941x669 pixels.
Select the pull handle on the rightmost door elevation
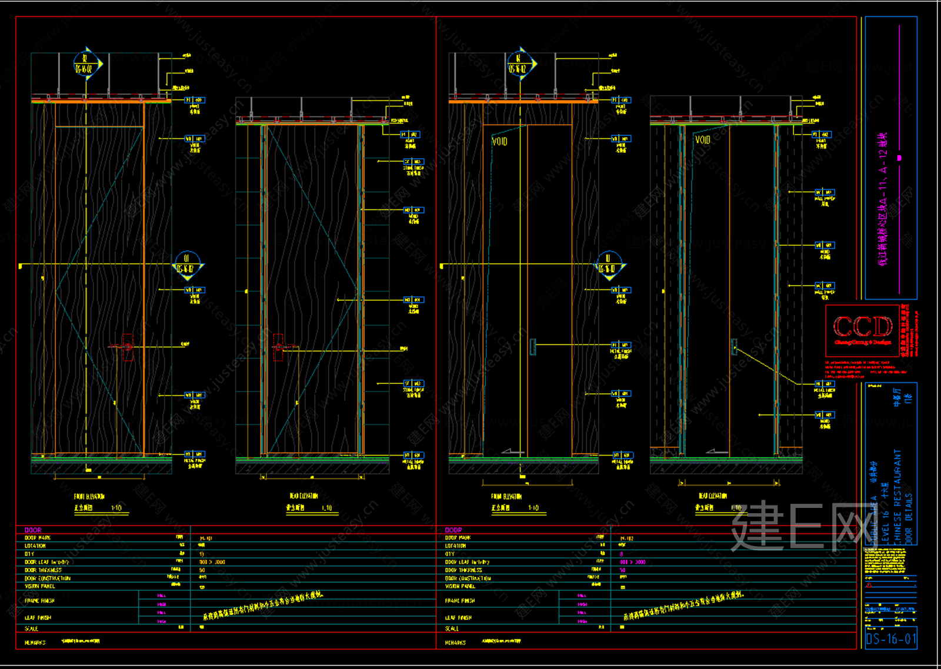point(734,347)
